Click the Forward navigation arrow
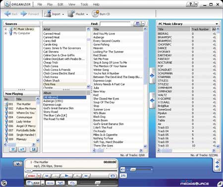 coord(24,14)
